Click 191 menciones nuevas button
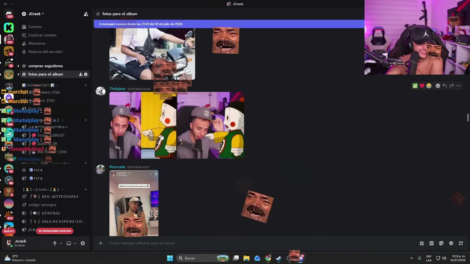 tap(55, 231)
